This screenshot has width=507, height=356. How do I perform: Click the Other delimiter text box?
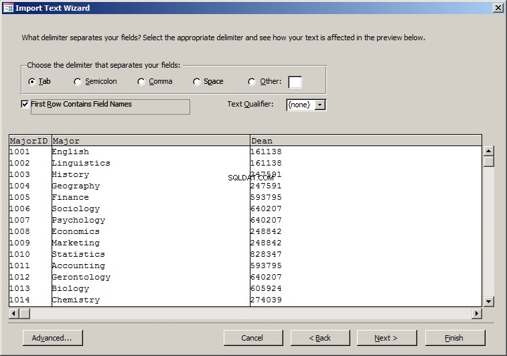(295, 82)
